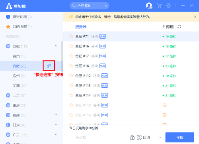Click the free badge on 合肥 #112
Image resolution: width=199 pixels, height=144 pixels.
(x=105, y=76)
